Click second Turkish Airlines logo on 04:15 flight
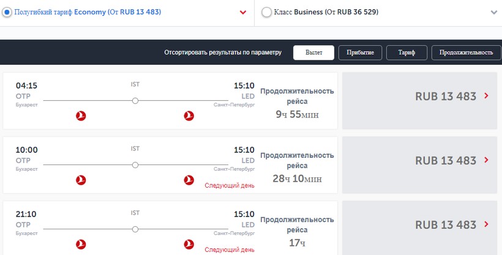Image resolution: width=502 pixels, height=255 pixels. (x=189, y=116)
